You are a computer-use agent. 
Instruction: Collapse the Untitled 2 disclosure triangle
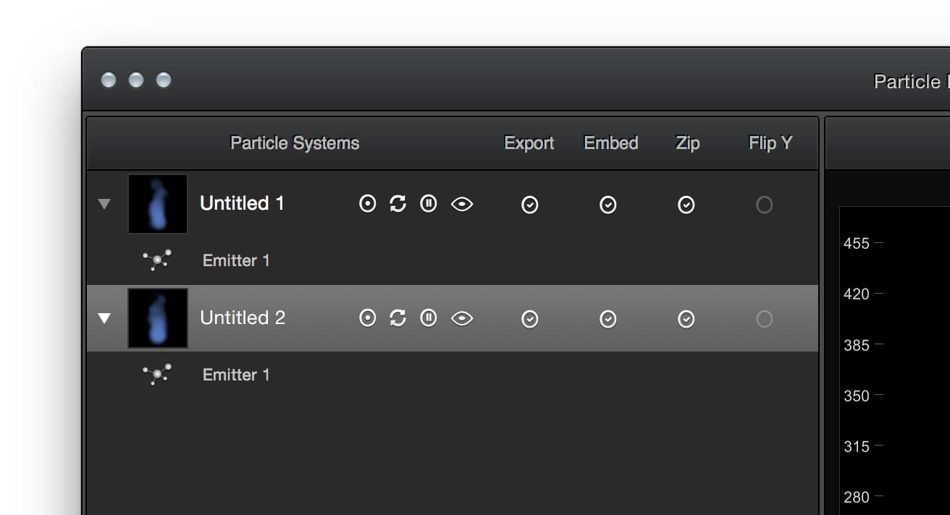tap(104, 318)
